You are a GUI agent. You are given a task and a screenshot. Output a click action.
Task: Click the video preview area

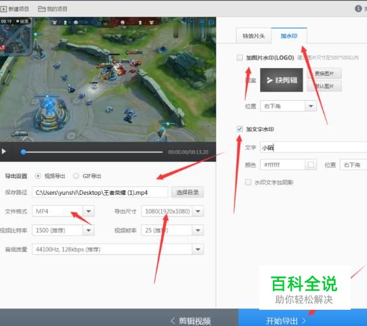108,79
